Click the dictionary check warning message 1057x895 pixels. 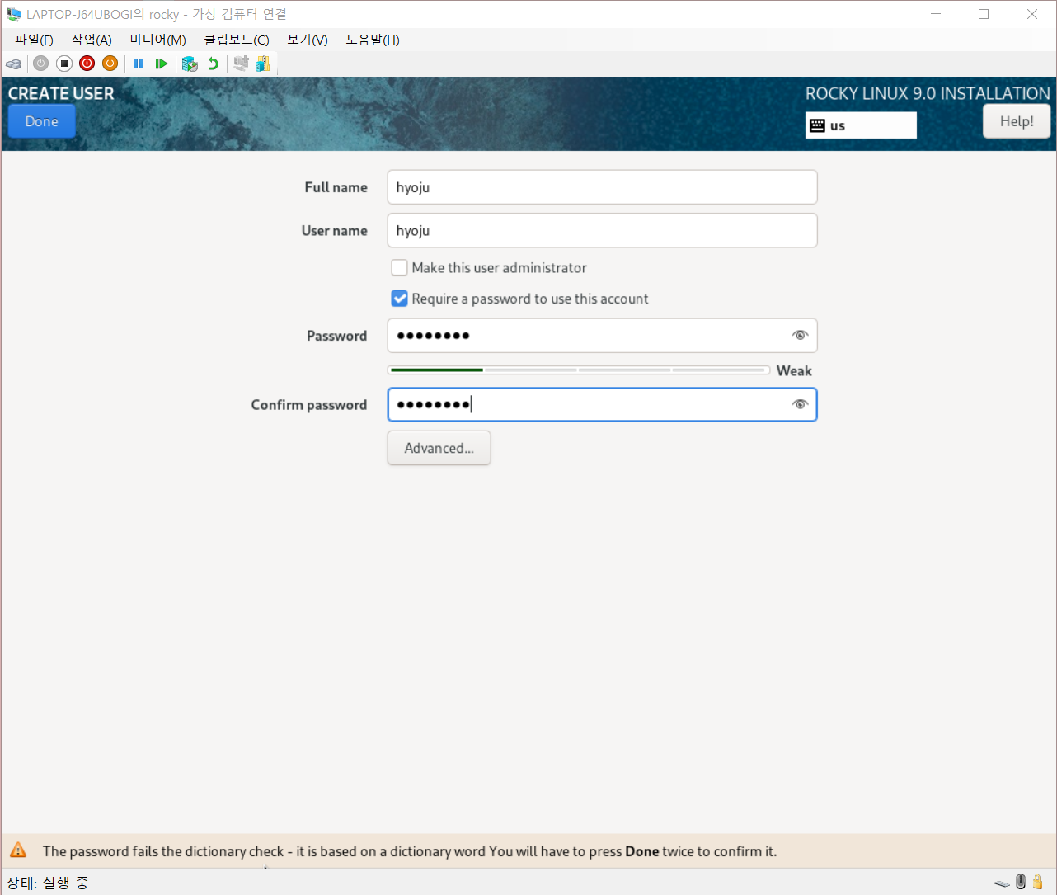point(410,851)
